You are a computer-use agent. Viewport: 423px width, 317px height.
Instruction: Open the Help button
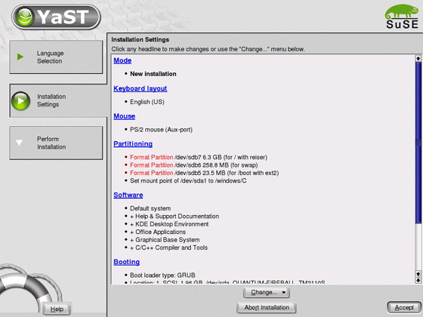(x=57, y=309)
